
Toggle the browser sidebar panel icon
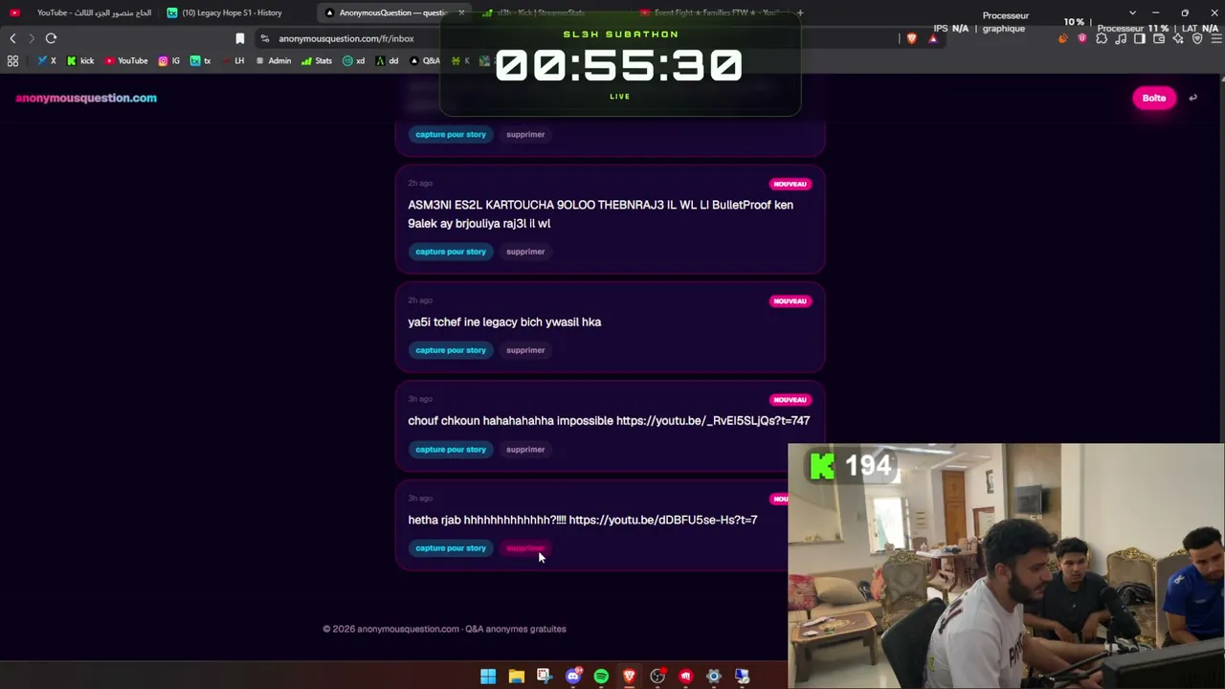pyautogui.click(x=1140, y=38)
